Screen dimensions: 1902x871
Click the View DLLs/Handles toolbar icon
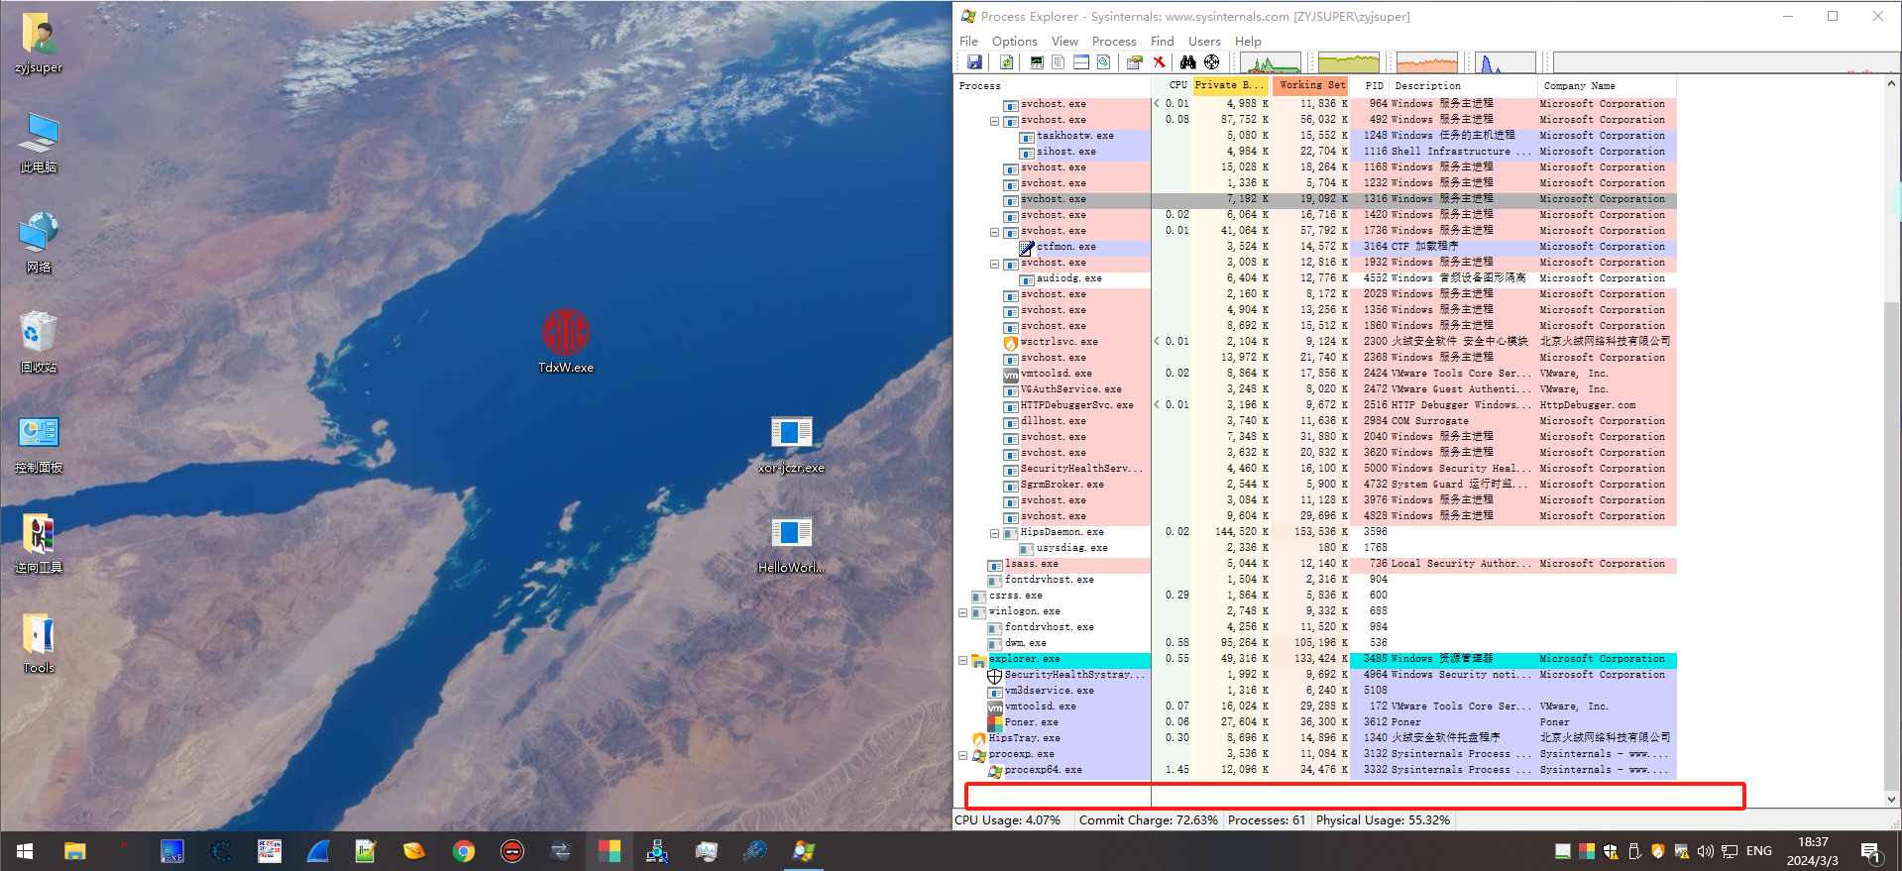(x=1103, y=62)
